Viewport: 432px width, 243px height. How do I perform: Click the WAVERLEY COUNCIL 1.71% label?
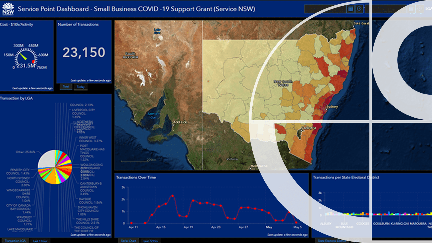(24, 221)
